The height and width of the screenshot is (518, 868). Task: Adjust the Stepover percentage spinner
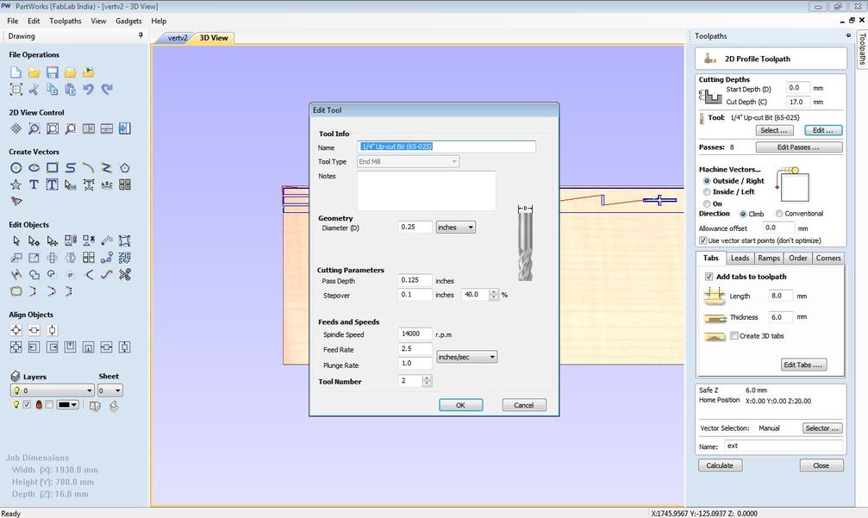coord(494,295)
